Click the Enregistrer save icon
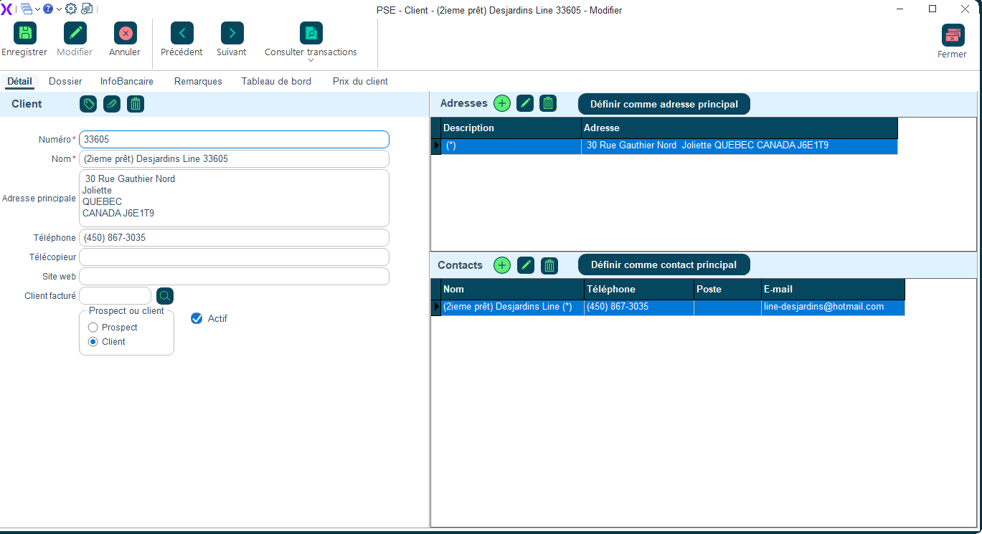Viewport: 982px width, 534px height. coord(25,33)
